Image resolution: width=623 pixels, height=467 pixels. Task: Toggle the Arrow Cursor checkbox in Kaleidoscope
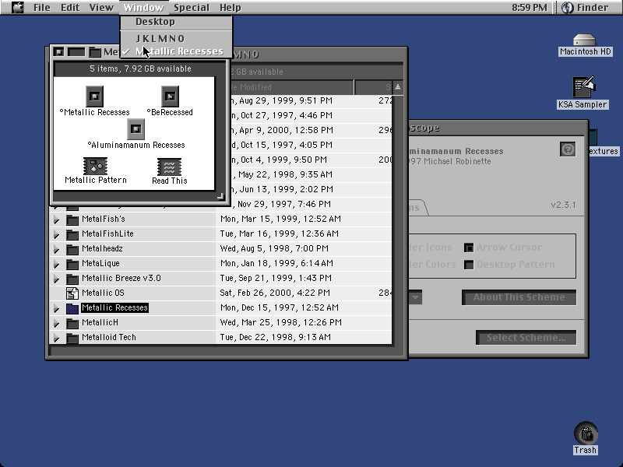point(469,248)
